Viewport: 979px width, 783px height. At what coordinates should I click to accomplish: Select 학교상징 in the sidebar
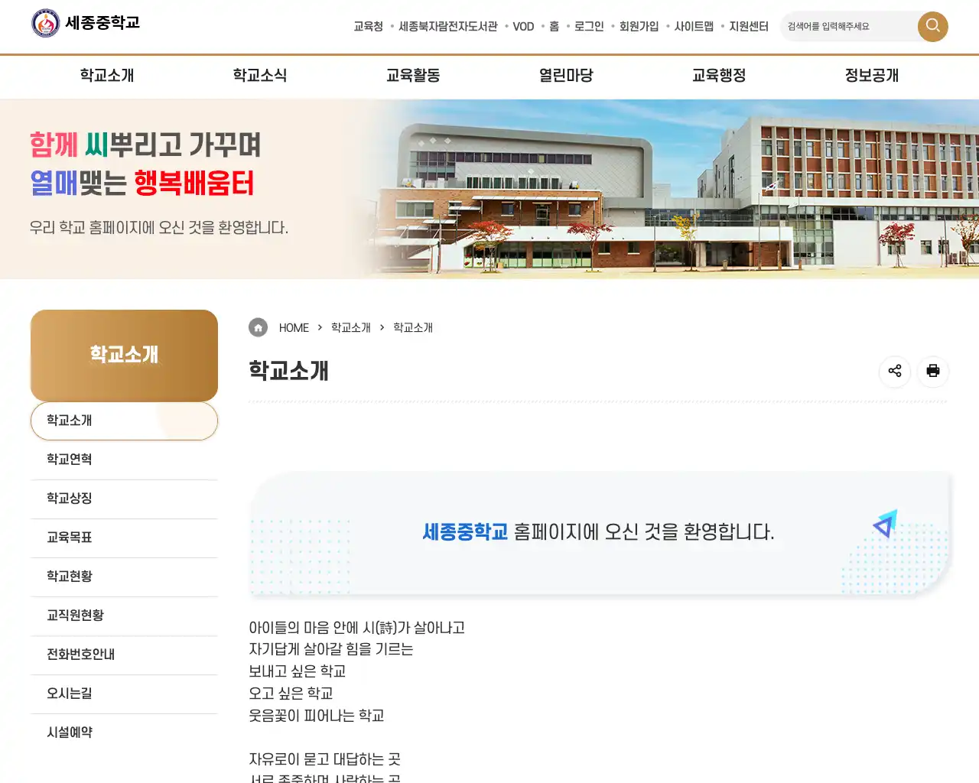coord(124,499)
